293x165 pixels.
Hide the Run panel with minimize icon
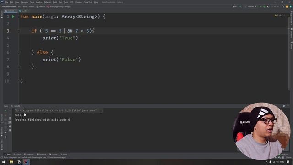click(288, 106)
